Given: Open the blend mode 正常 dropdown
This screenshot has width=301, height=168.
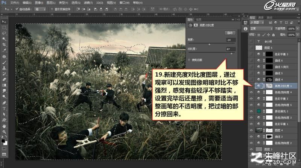Looking at the screenshot, I should [x=261, y=29].
